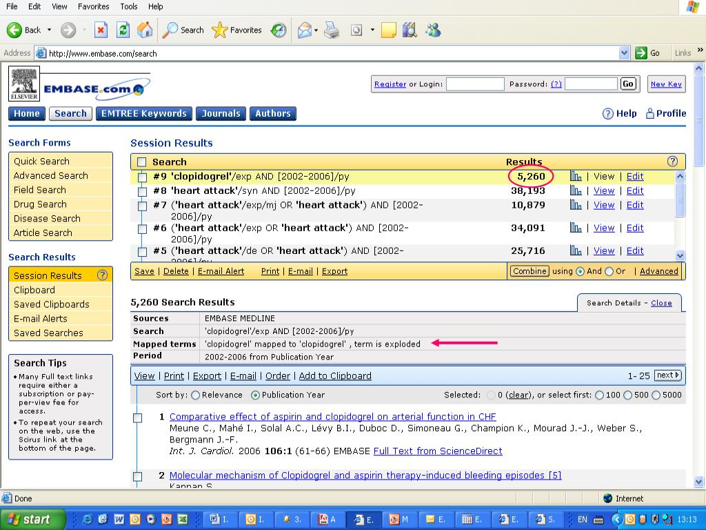This screenshot has width=706, height=530.
Task: Expand the Links toolbar chevron
Action: (700, 50)
